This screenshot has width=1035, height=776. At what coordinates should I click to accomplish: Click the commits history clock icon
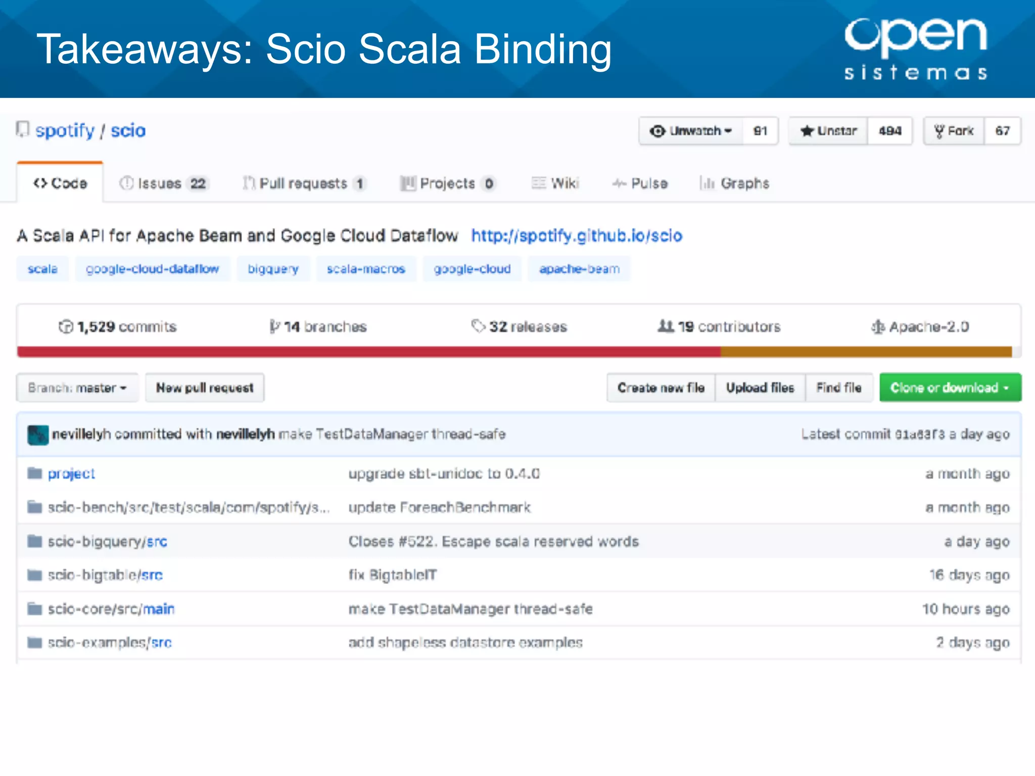coord(66,327)
